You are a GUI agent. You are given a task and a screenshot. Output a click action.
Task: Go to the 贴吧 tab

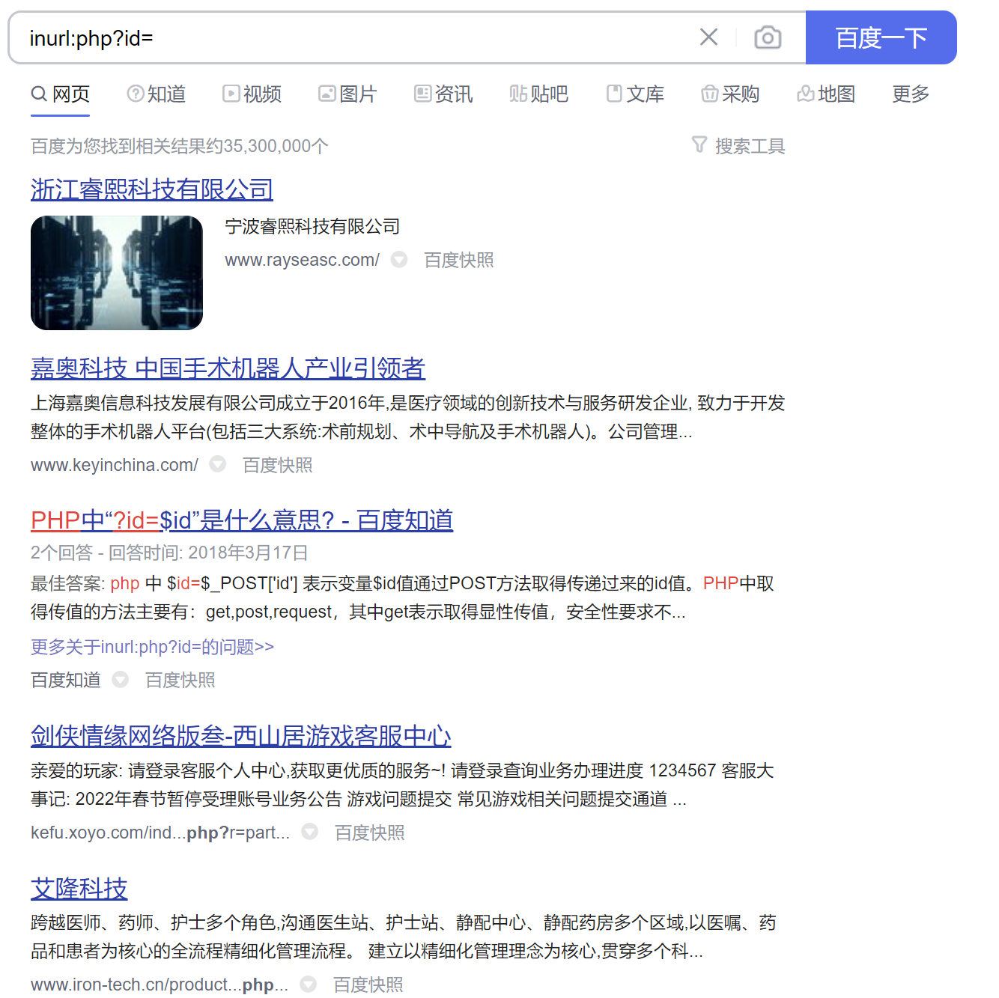(539, 94)
